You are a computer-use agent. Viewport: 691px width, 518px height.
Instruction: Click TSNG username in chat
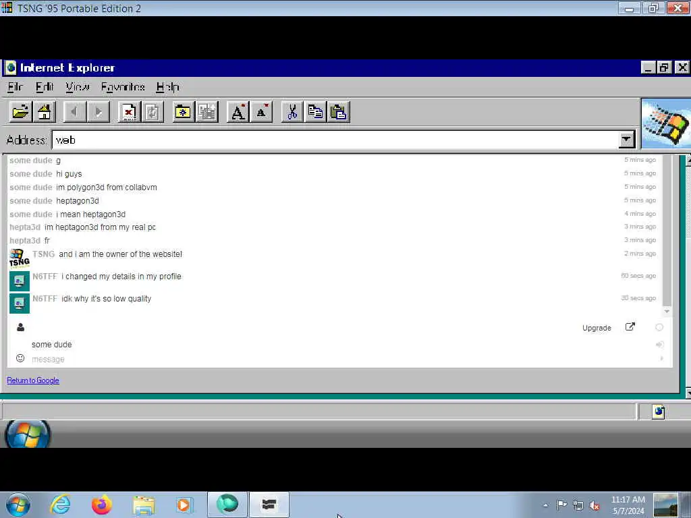[x=43, y=254]
